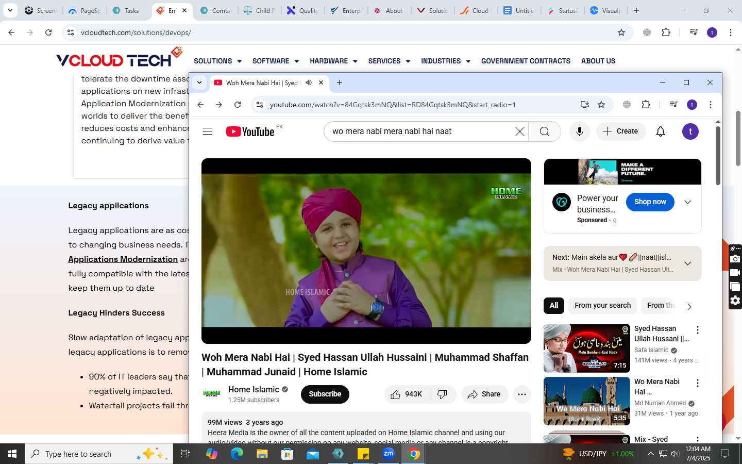Like the video with 943K likes
Image resolution: width=742 pixels, height=464 pixels.
coord(407,394)
